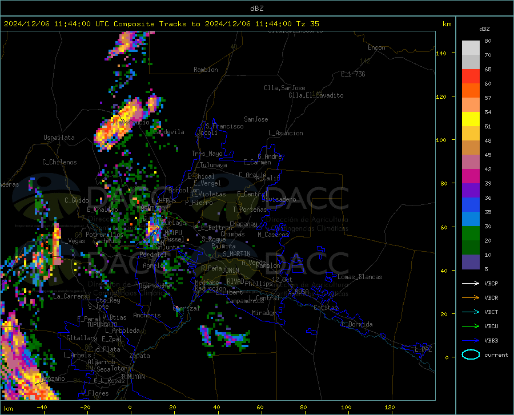
Task: Select the grey 65-70 dBZ swatch
Action: [471, 62]
